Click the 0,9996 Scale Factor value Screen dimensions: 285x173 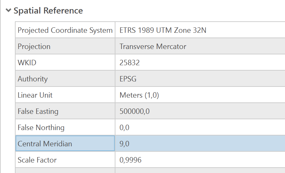(131, 160)
